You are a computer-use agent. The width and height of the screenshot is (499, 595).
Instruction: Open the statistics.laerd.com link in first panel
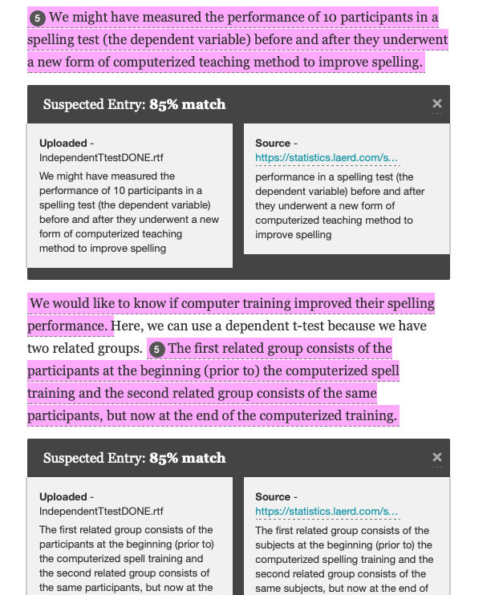[327, 157]
